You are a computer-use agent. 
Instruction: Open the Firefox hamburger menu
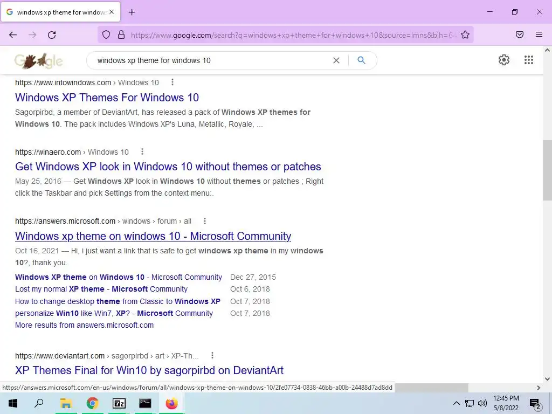pyautogui.click(x=539, y=34)
